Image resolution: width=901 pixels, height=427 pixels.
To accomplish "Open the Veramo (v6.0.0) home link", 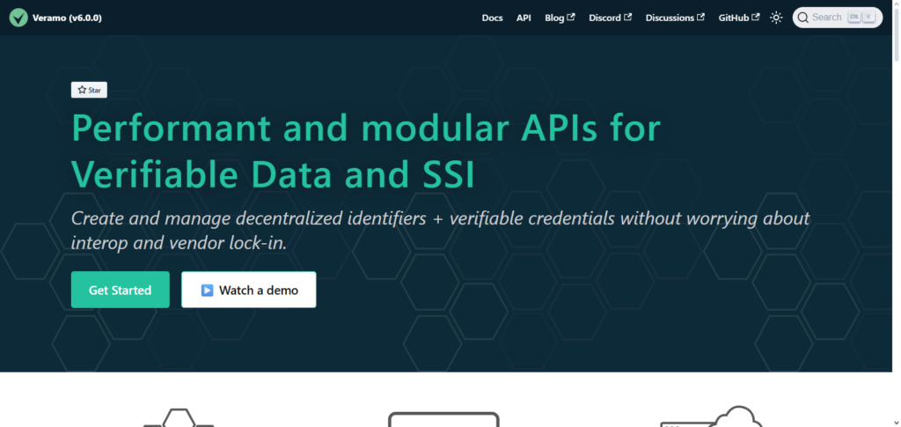I will coord(55,18).
